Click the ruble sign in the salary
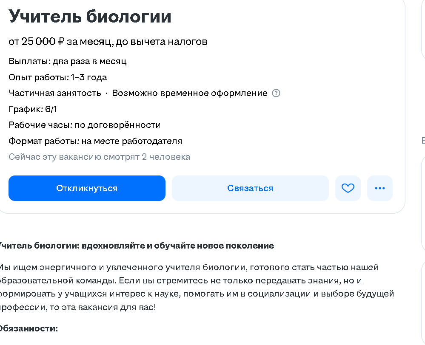Screen dimensions: 425x345 tap(61, 42)
